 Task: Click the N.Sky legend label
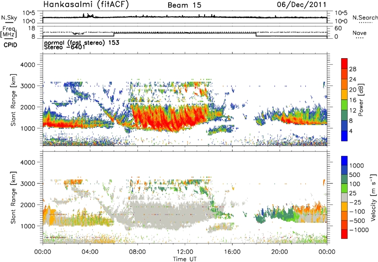(9, 17)
